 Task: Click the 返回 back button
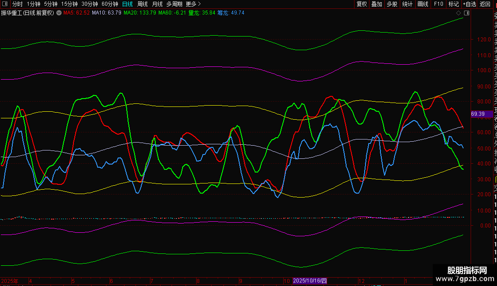point(485,4)
